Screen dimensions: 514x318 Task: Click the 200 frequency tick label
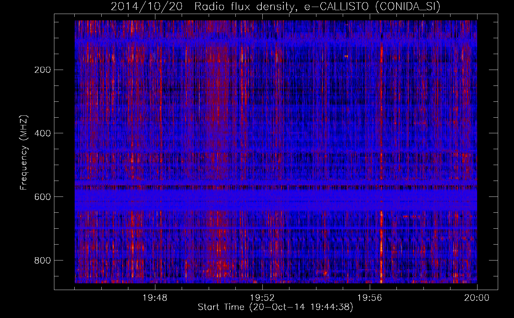coord(43,70)
